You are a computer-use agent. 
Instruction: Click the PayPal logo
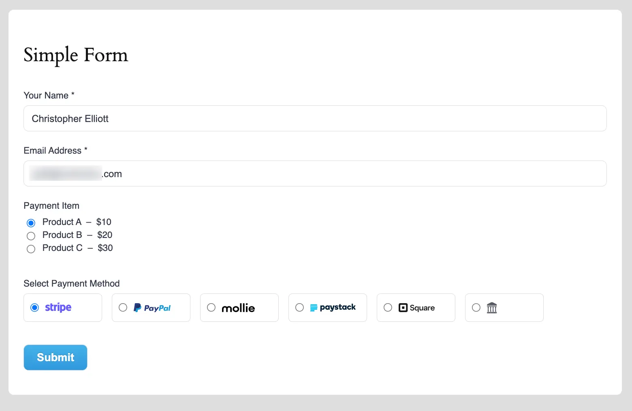[x=152, y=308]
